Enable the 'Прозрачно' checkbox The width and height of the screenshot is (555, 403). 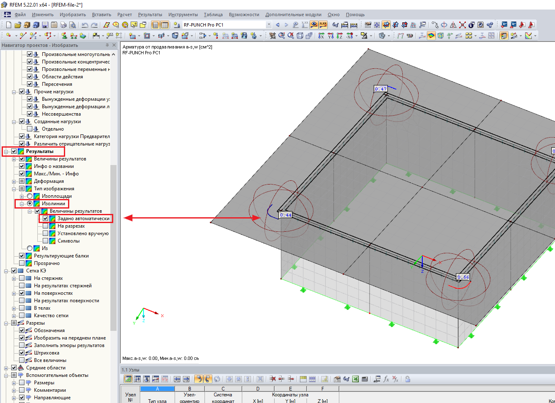(x=22, y=263)
